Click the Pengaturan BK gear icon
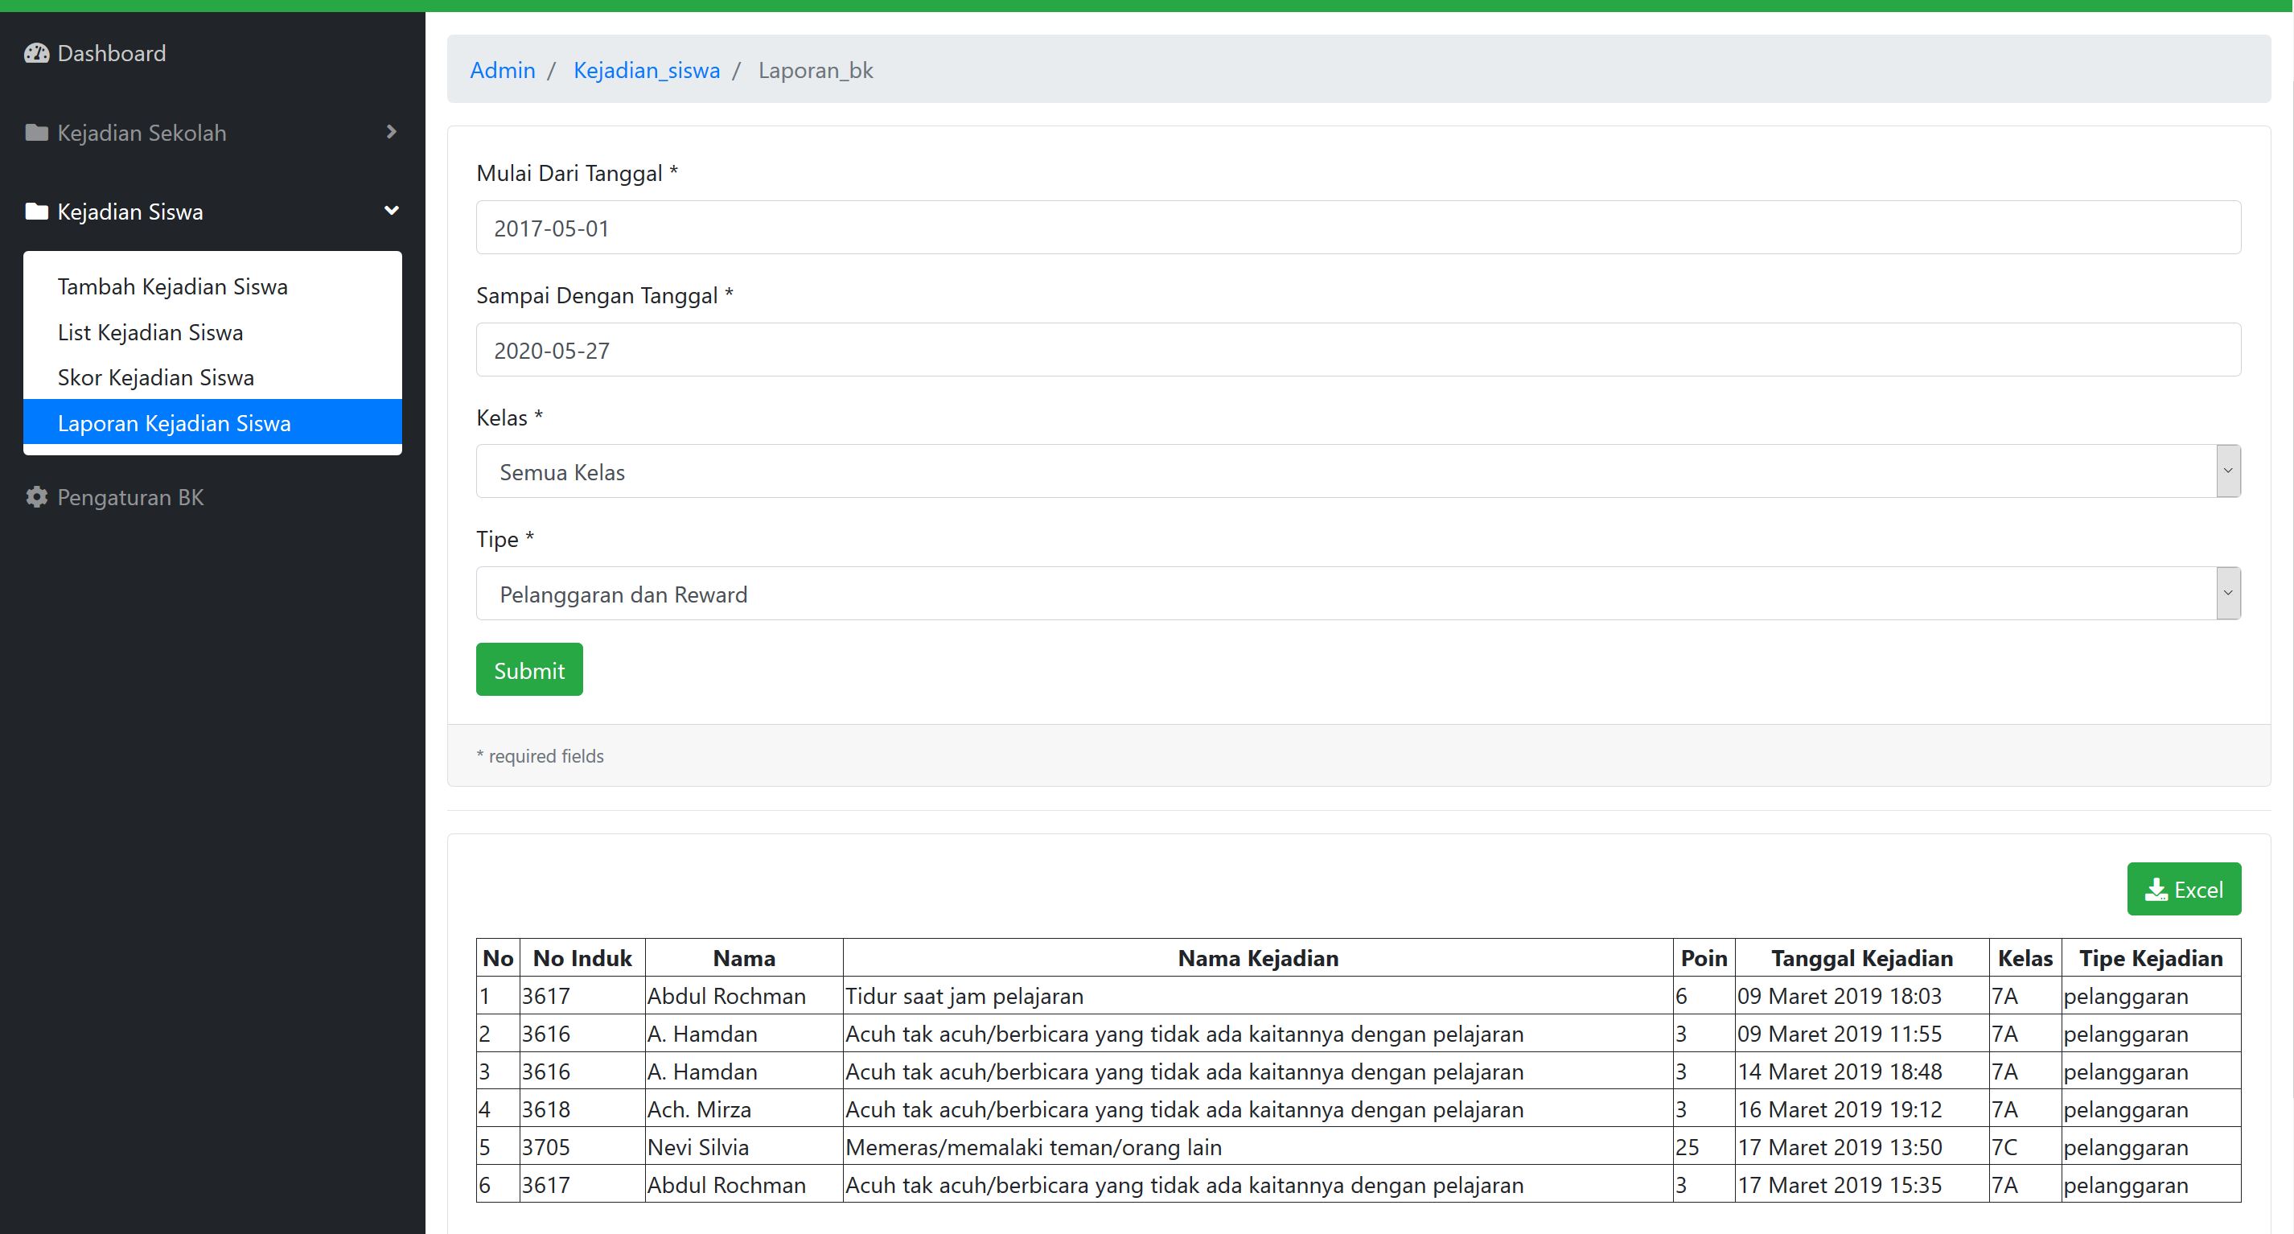This screenshot has height=1234, width=2294. (36, 497)
